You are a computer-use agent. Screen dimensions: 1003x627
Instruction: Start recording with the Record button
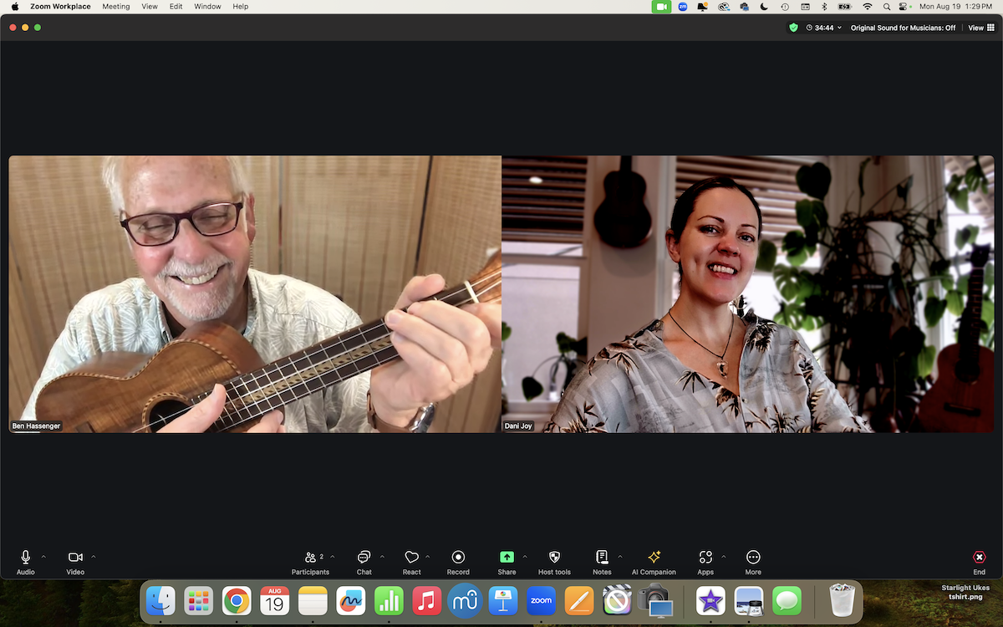(458, 562)
